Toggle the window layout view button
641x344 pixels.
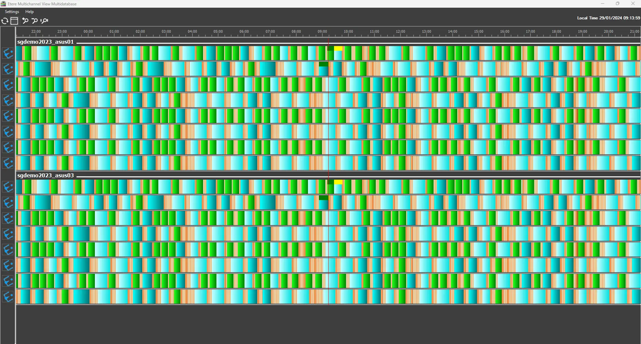point(14,21)
